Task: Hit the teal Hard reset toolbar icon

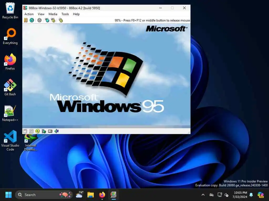Action: pyautogui.click(x=32, y=20)
